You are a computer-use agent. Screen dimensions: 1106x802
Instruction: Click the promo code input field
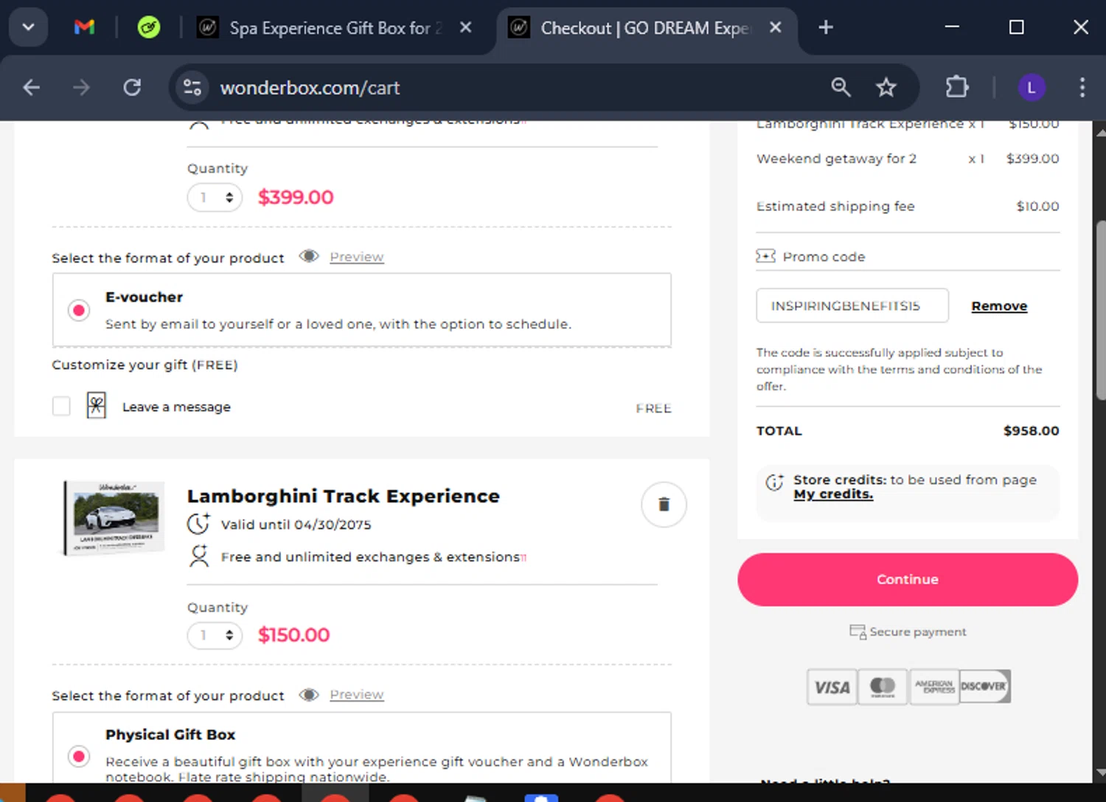(x=852, y=305)
